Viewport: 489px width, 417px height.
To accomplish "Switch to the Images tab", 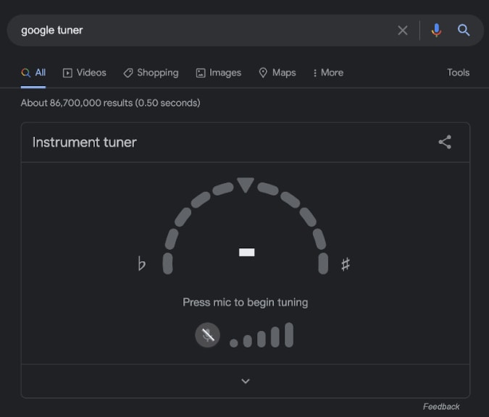I will [x=219, y=72].
